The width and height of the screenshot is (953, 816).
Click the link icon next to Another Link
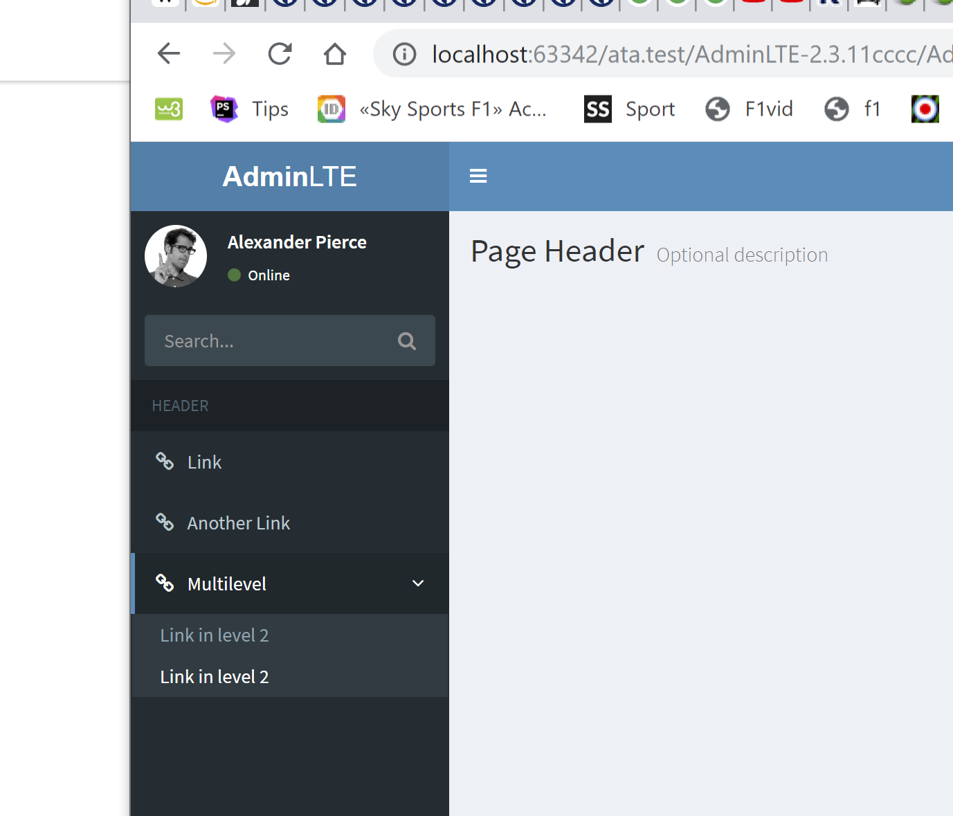(x=165, y=522)
